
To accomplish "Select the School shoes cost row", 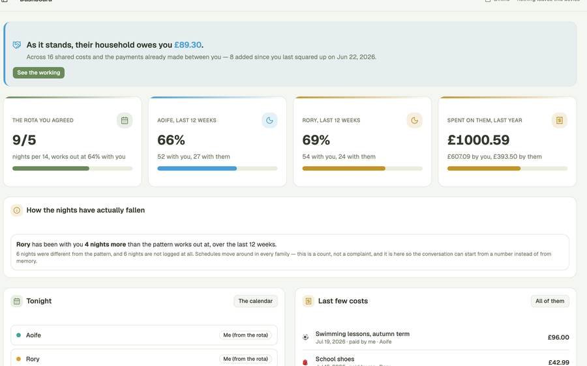I will coord(436,359).
